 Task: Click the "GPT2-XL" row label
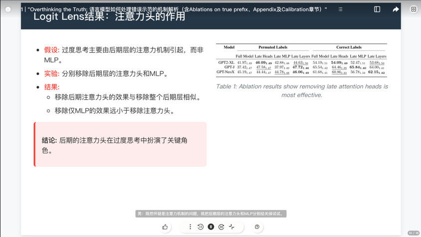(226, 62)
